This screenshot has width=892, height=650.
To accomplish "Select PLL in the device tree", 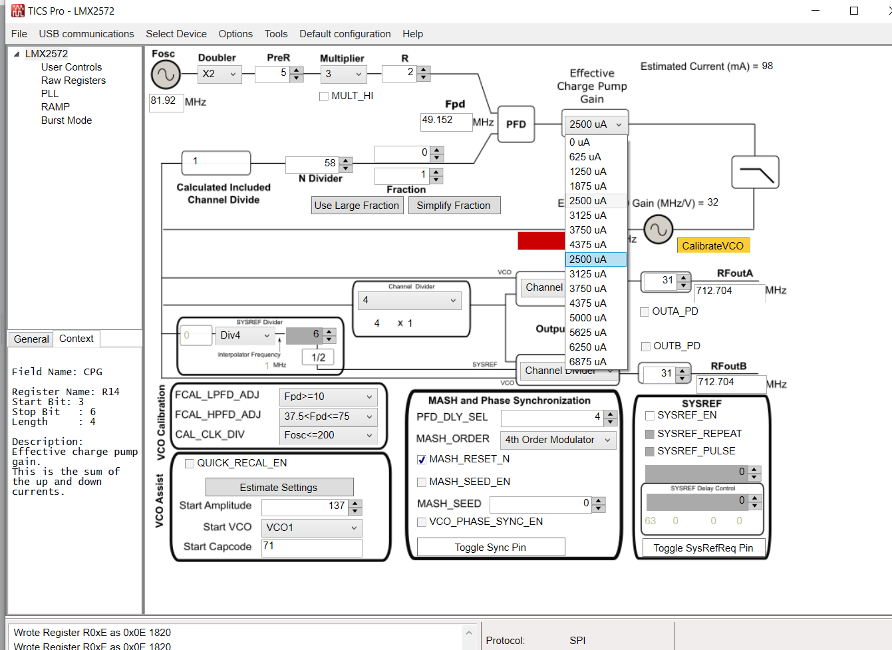I will coord(50,94).
